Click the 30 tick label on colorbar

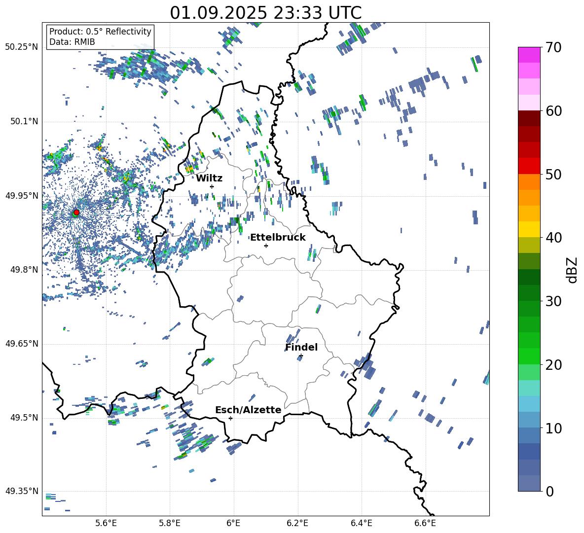pyautogui.click(x=553, y=301)
